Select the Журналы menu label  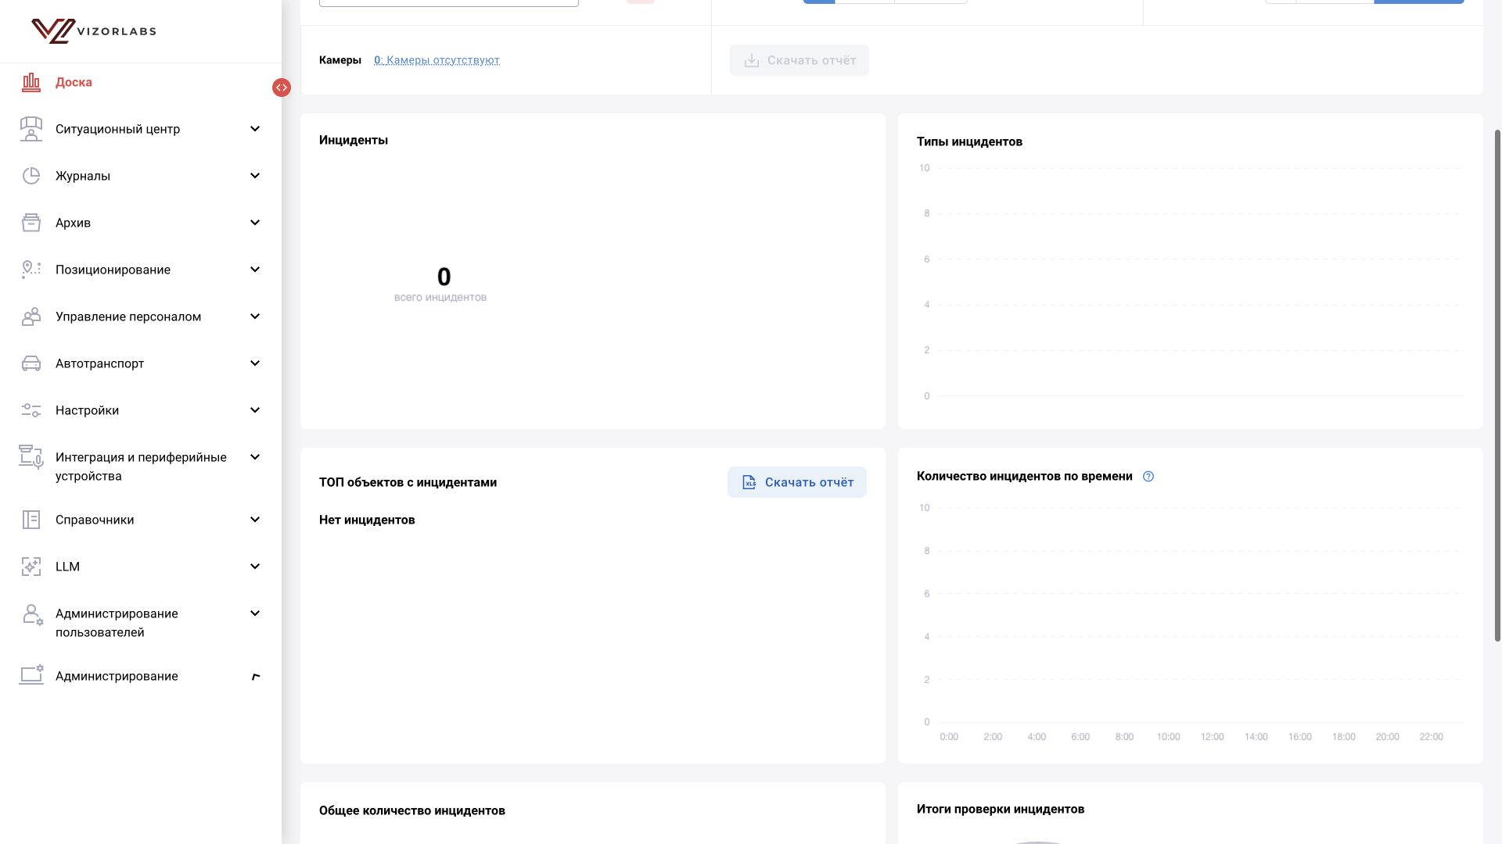83,176
